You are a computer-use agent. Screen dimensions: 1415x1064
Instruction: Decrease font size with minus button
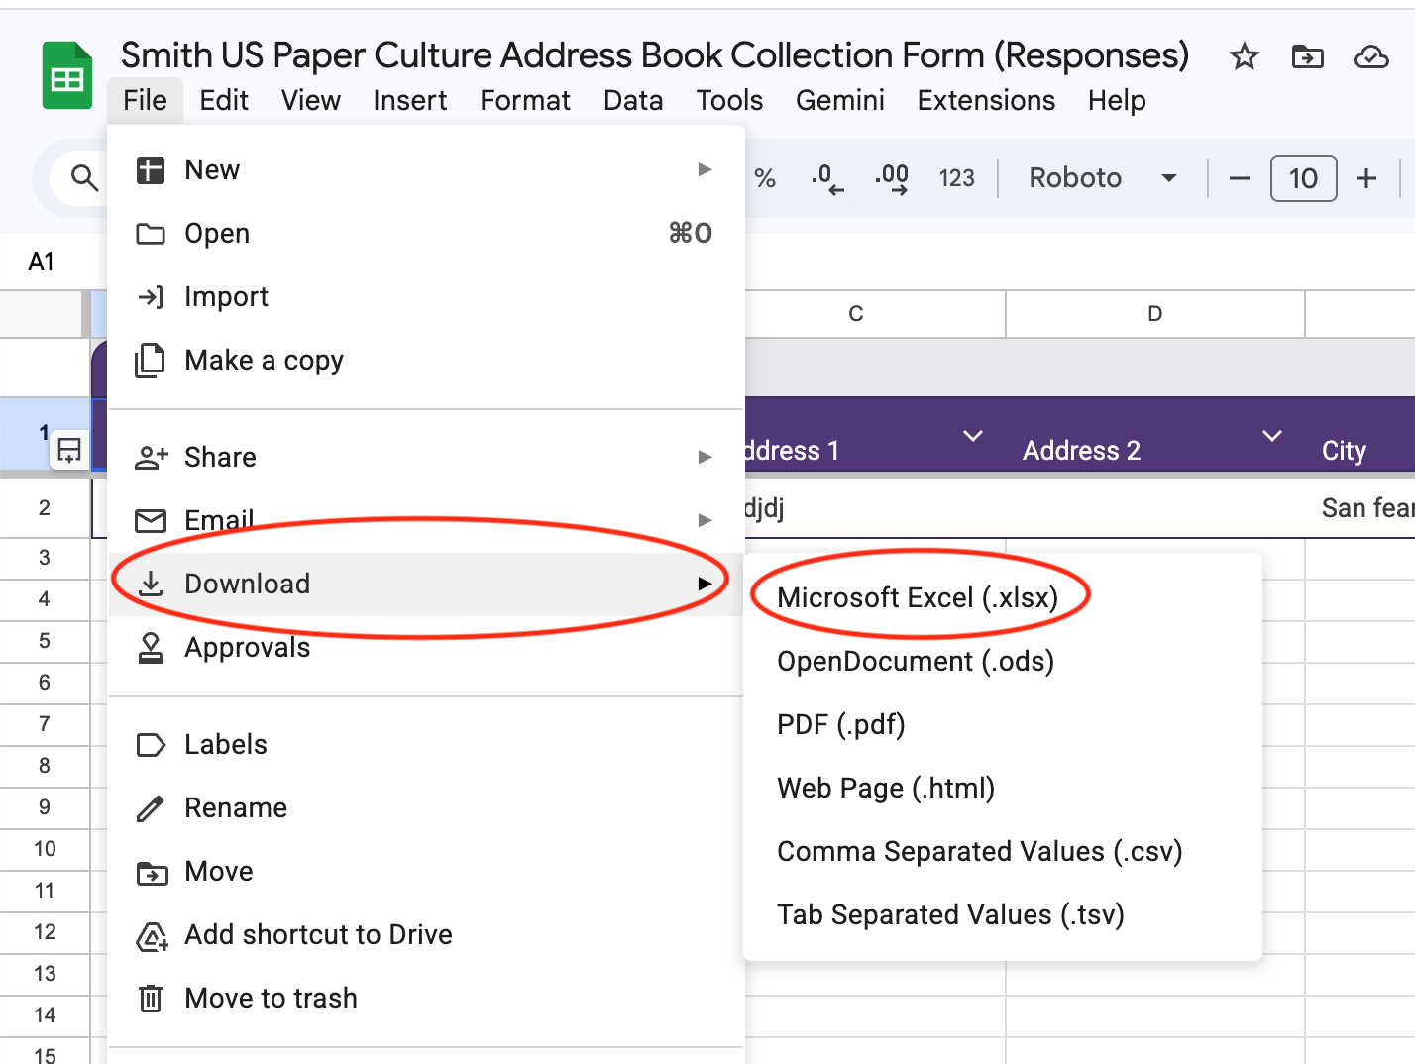[x=1239, y=178]
